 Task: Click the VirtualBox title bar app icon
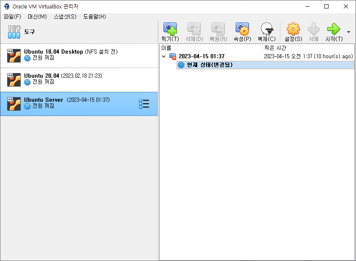[x=7, y=6]
